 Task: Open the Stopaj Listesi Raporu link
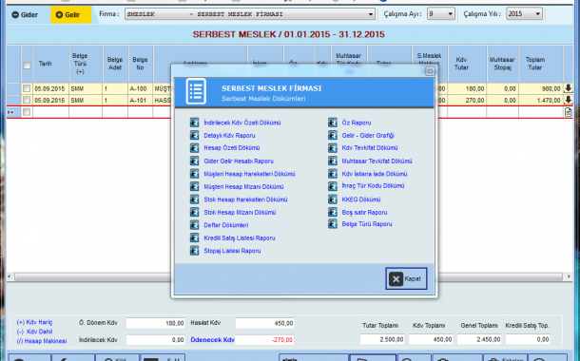[232, 251]
